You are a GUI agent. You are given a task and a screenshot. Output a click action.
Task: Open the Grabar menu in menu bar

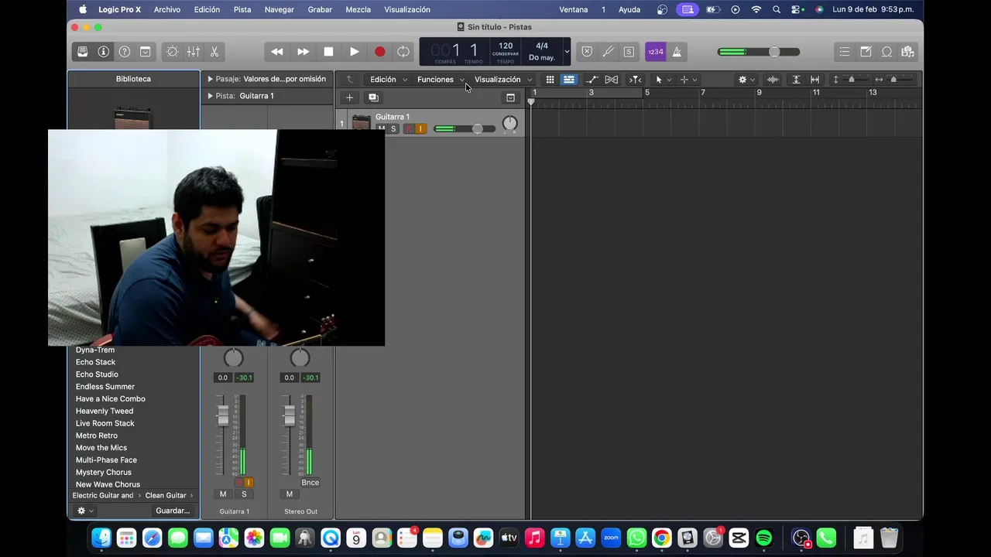(320, 9)
